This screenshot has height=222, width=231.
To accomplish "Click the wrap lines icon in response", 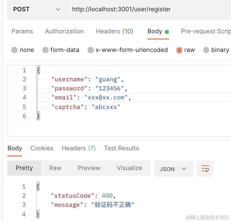I will pyautogui.click(x=205, y=169).
